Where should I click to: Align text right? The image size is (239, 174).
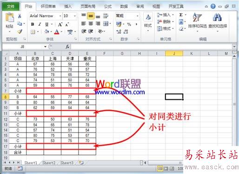pyautogui.click(x=98, y=24)
